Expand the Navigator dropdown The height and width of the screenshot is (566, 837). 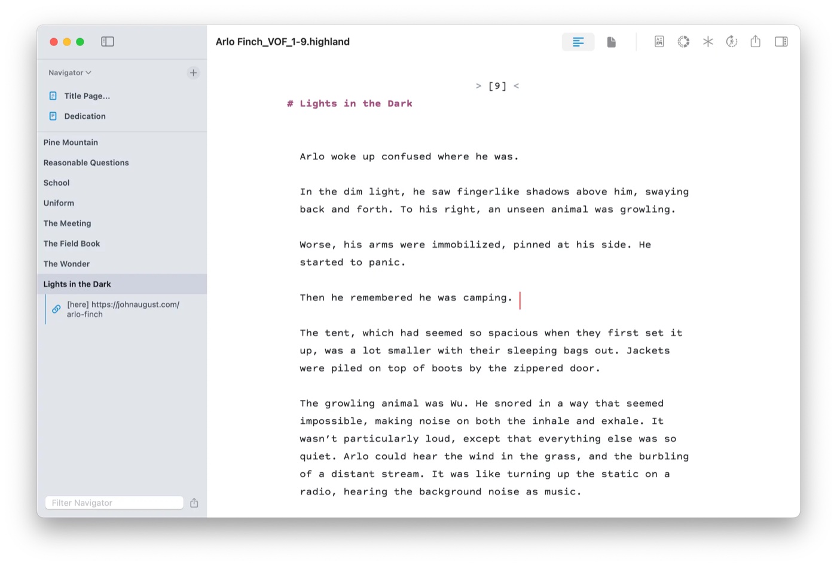click(x=70, y=73)
